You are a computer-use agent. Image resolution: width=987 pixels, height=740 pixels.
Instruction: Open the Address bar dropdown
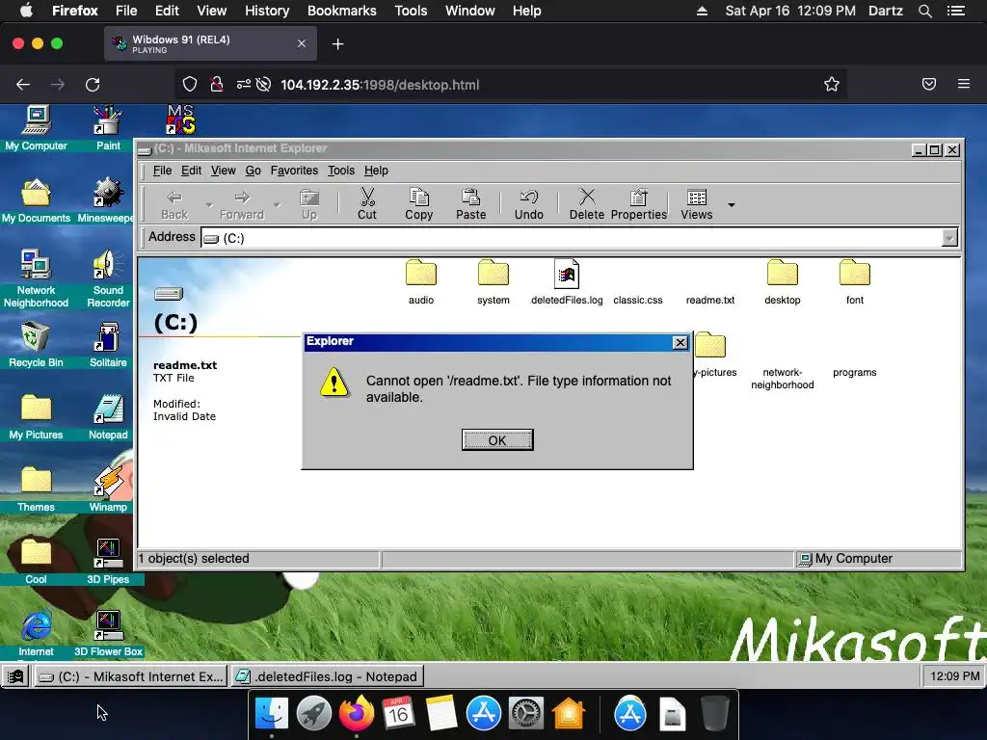click(949, 238)
